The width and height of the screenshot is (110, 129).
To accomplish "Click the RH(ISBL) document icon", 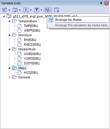I will [19, 40].
